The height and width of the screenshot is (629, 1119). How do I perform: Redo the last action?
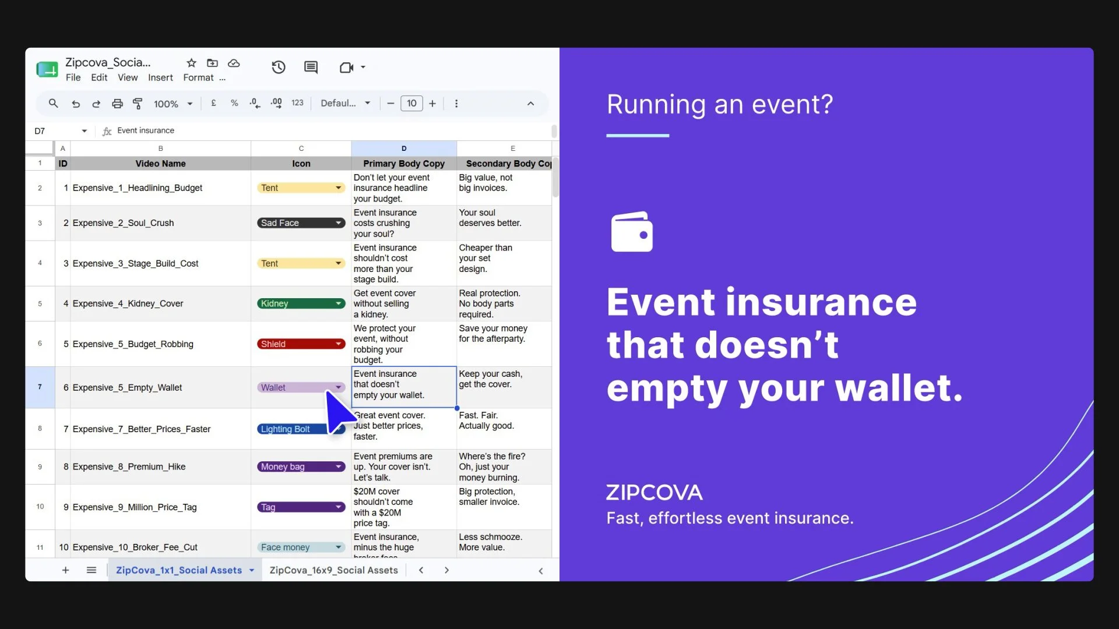[x=96, y=104]
